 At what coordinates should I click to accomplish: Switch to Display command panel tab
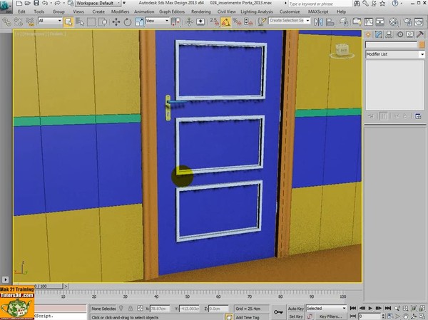(409, 35)
